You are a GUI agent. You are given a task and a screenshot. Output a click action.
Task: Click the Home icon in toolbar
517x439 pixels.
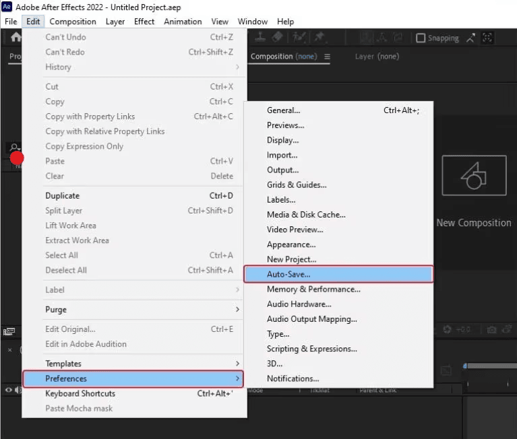pos(16,37)
